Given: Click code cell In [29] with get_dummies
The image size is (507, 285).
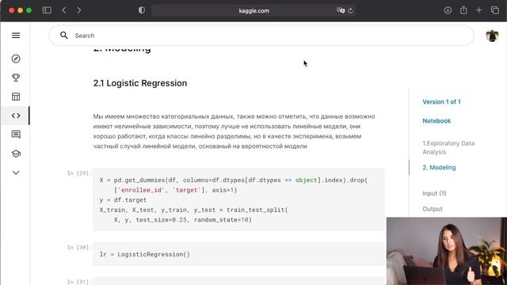Looking at the screenshot, I should 238,199.
